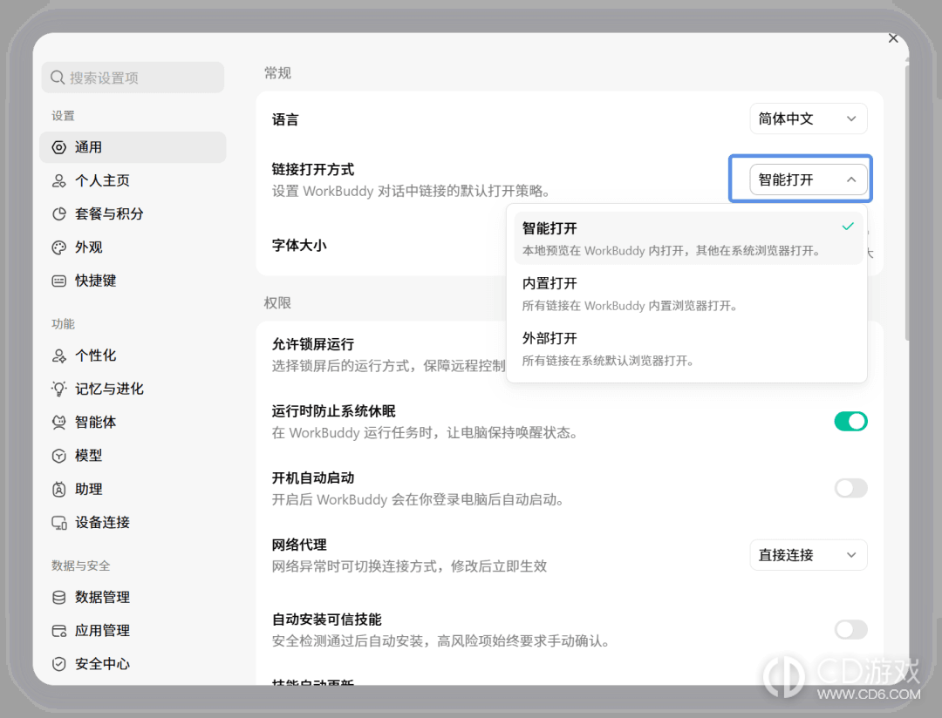The height and width of the screenshot is (718, 942).
Task: Click the 设备连接 device icon
Action: (x=59, y=522)
